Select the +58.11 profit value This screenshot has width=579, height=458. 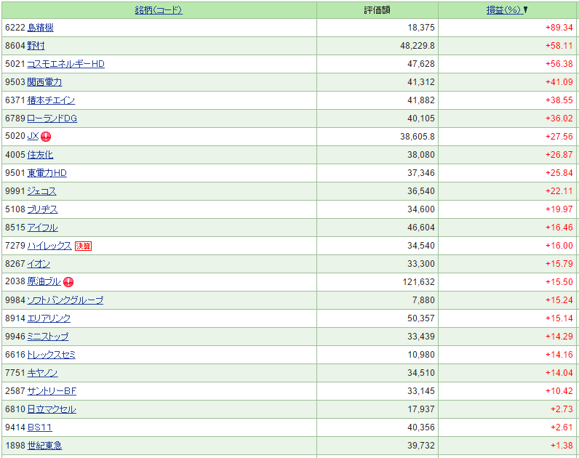click(x=559, y=46)
